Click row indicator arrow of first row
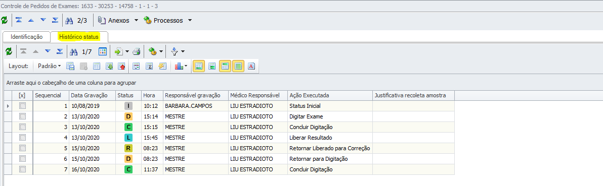This screenshot has width=603, height=186. [x=8, y=106]
